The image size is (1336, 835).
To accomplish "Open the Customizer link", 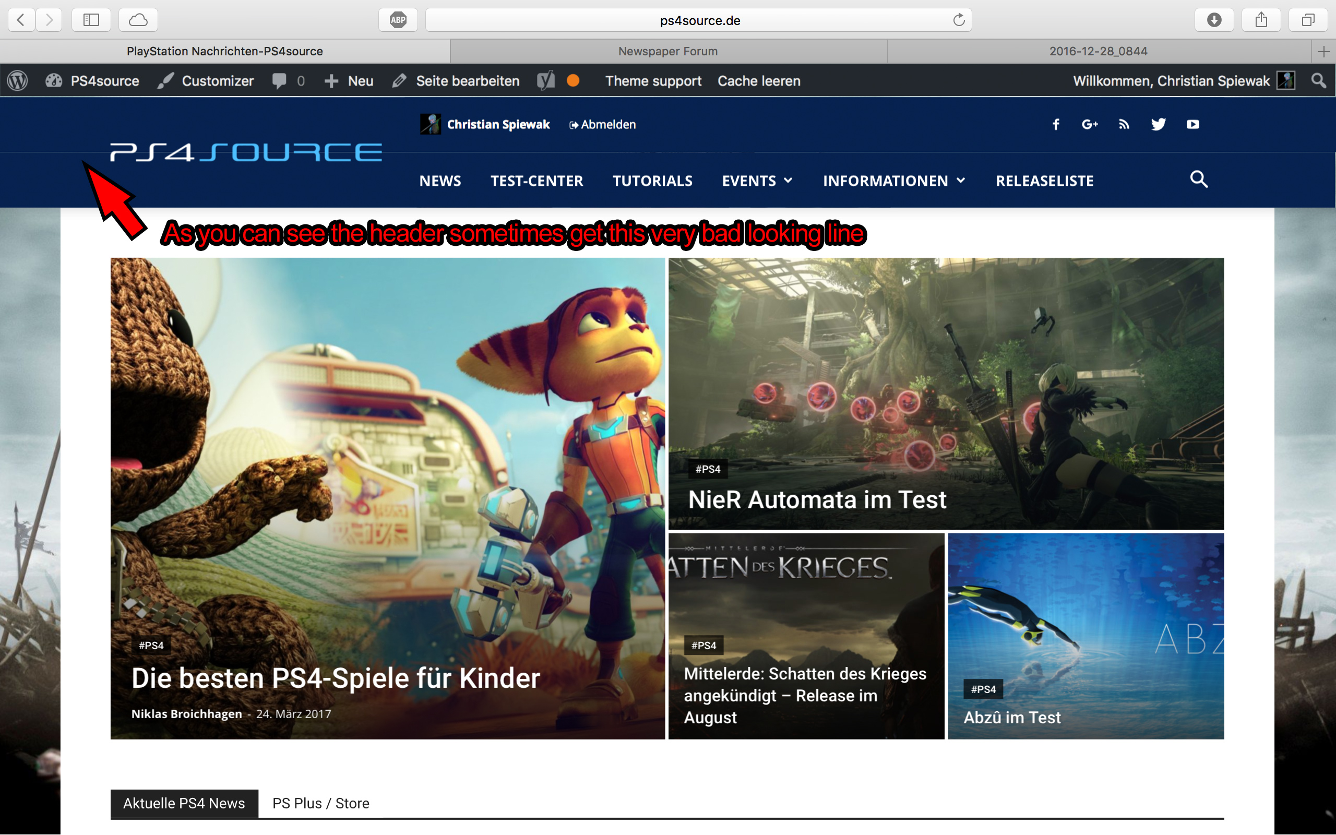I will [206, 80].
